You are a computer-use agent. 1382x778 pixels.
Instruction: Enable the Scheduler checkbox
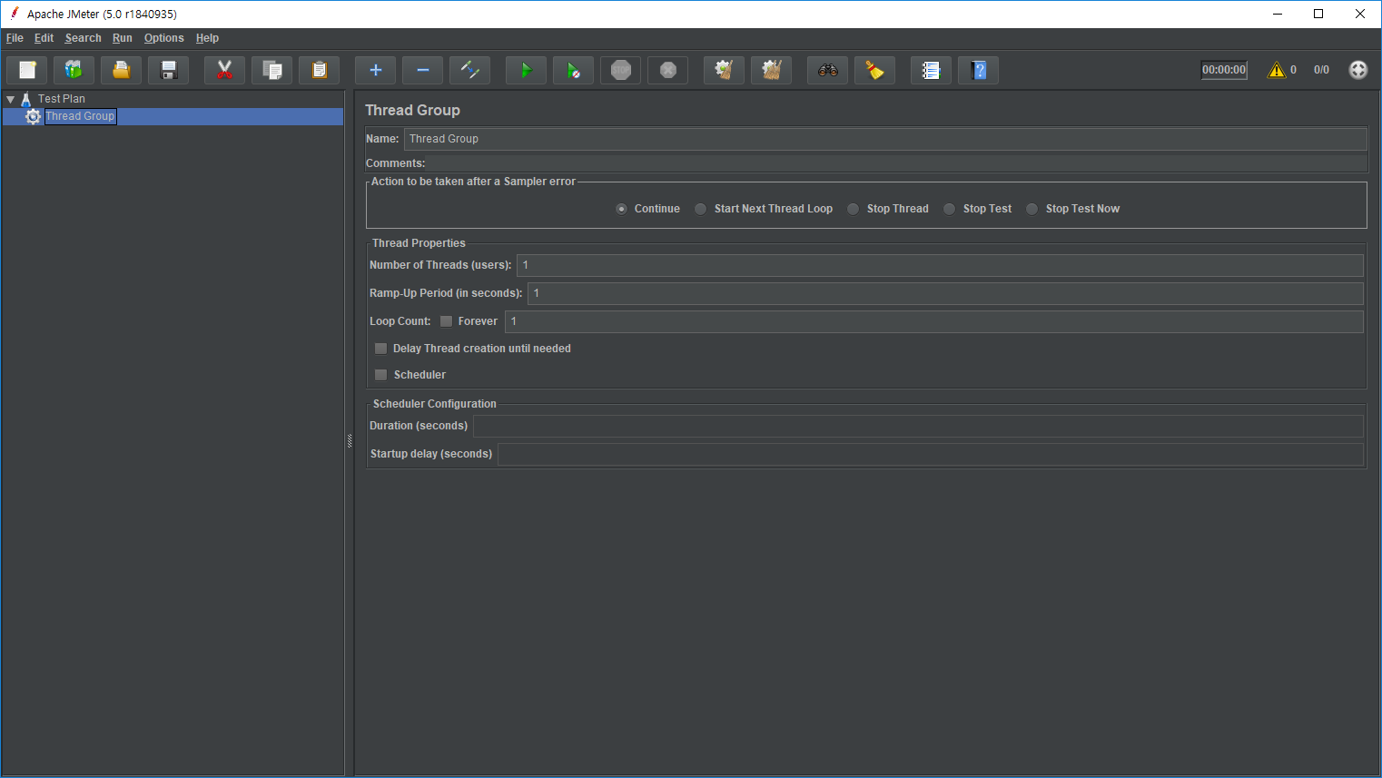(381, 375)
